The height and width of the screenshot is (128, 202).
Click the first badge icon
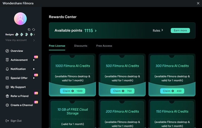click(x=17, y=35)
